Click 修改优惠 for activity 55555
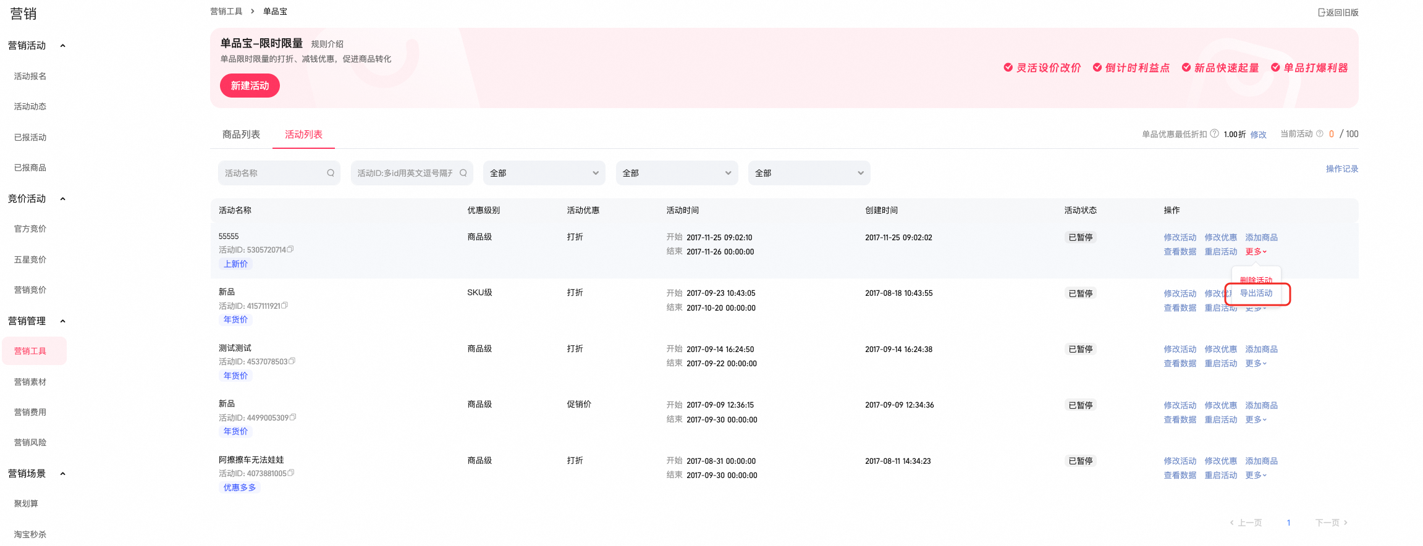 [x=1221, y=237]
